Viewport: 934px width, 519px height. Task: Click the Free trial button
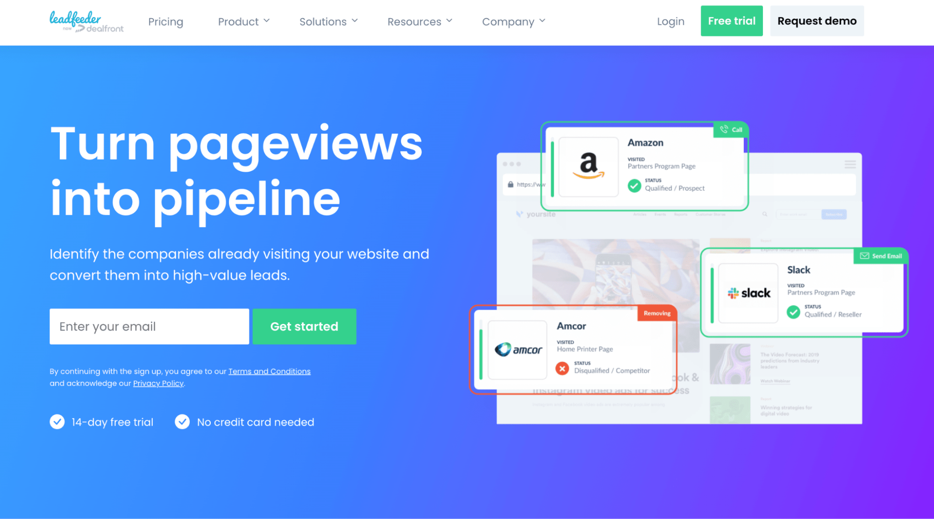tap(733, 21)
